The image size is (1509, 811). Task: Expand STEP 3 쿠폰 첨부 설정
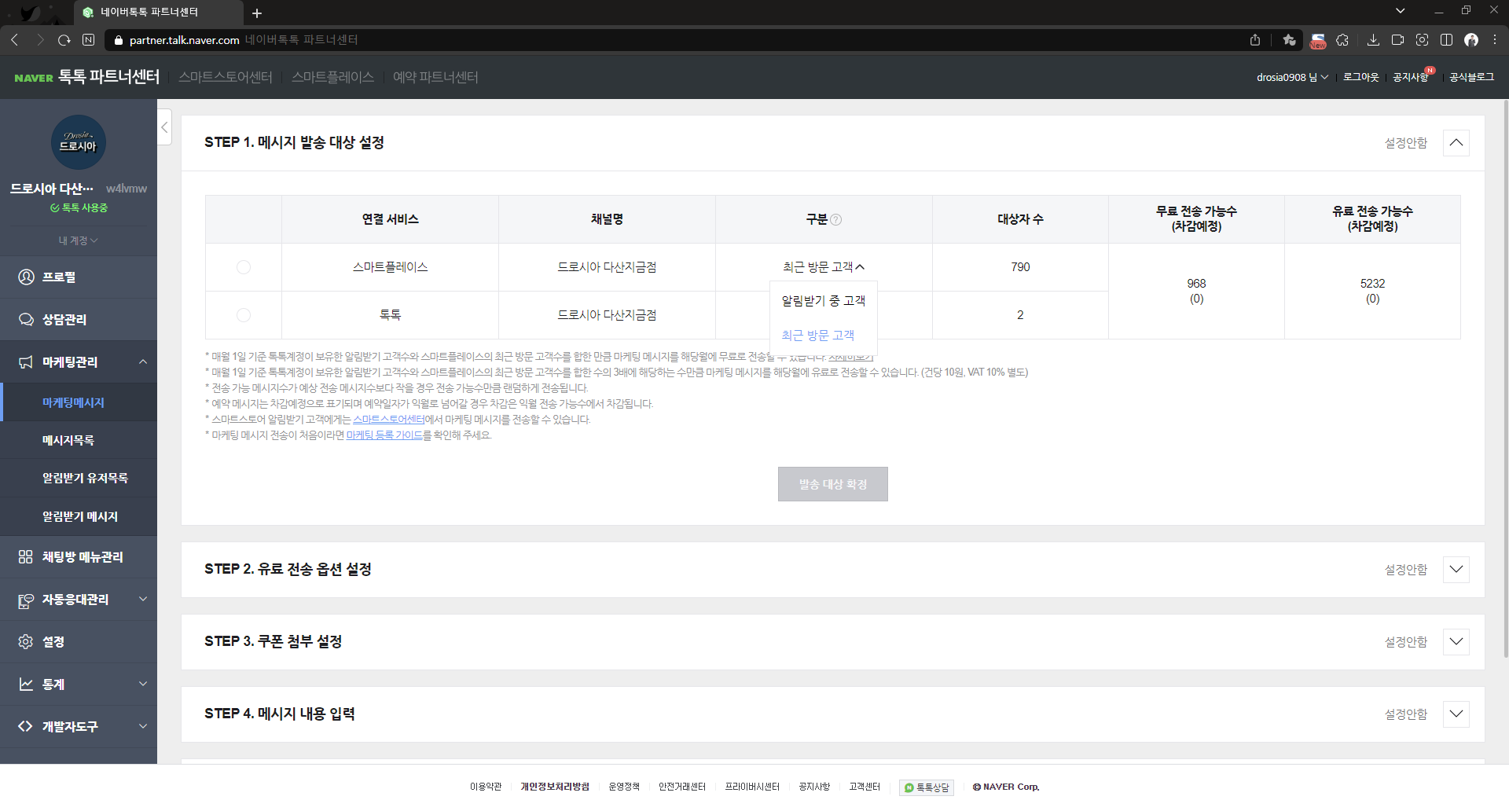[x=1456, y=642]
